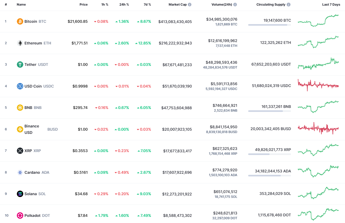The image size is (345, 223).
Task: Click the Ethereum logo icon
Action: [x=20, y=43]
